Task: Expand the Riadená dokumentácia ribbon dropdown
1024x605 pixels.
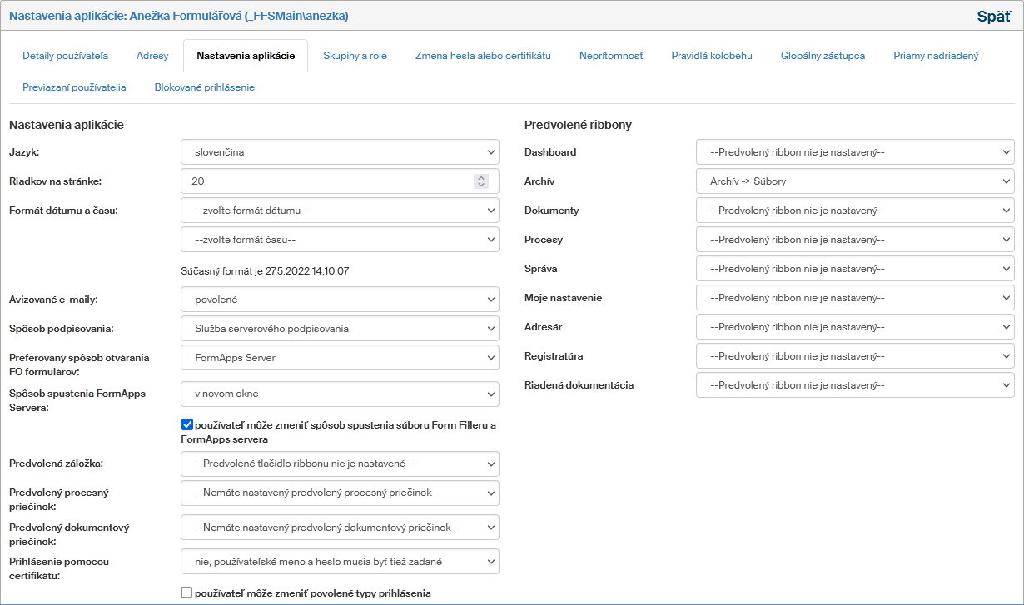Action: pos(855,385)
